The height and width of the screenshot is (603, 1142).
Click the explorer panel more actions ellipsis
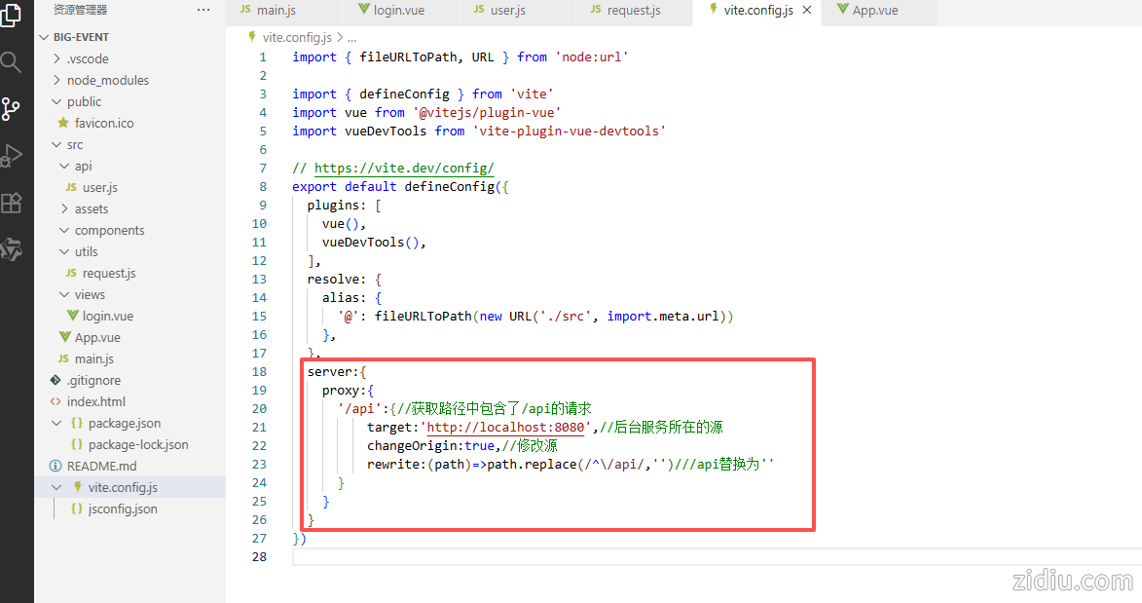coord(203,10)
